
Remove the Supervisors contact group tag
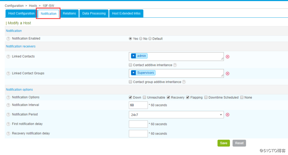pos(134,73)
